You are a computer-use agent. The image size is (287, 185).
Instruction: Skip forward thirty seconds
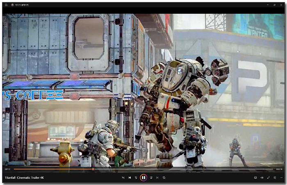pos(151,178)
